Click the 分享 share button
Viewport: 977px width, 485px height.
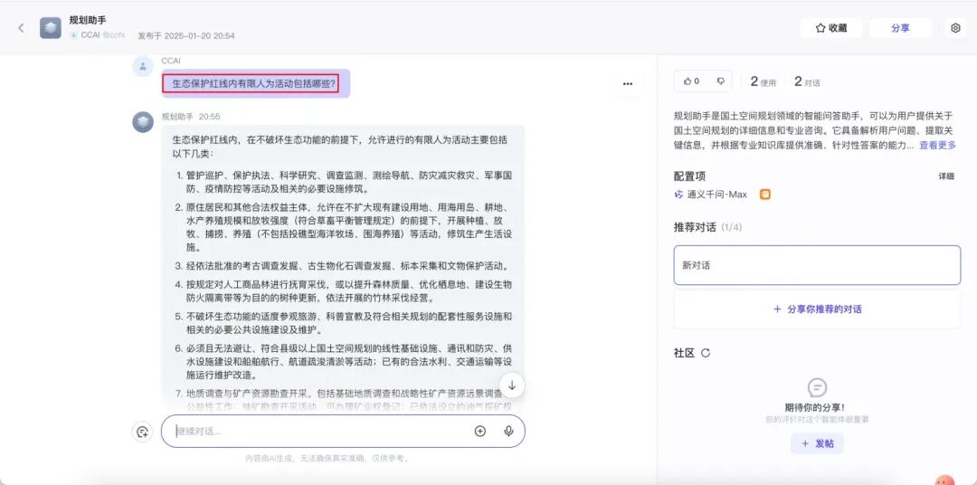[900, 28]
